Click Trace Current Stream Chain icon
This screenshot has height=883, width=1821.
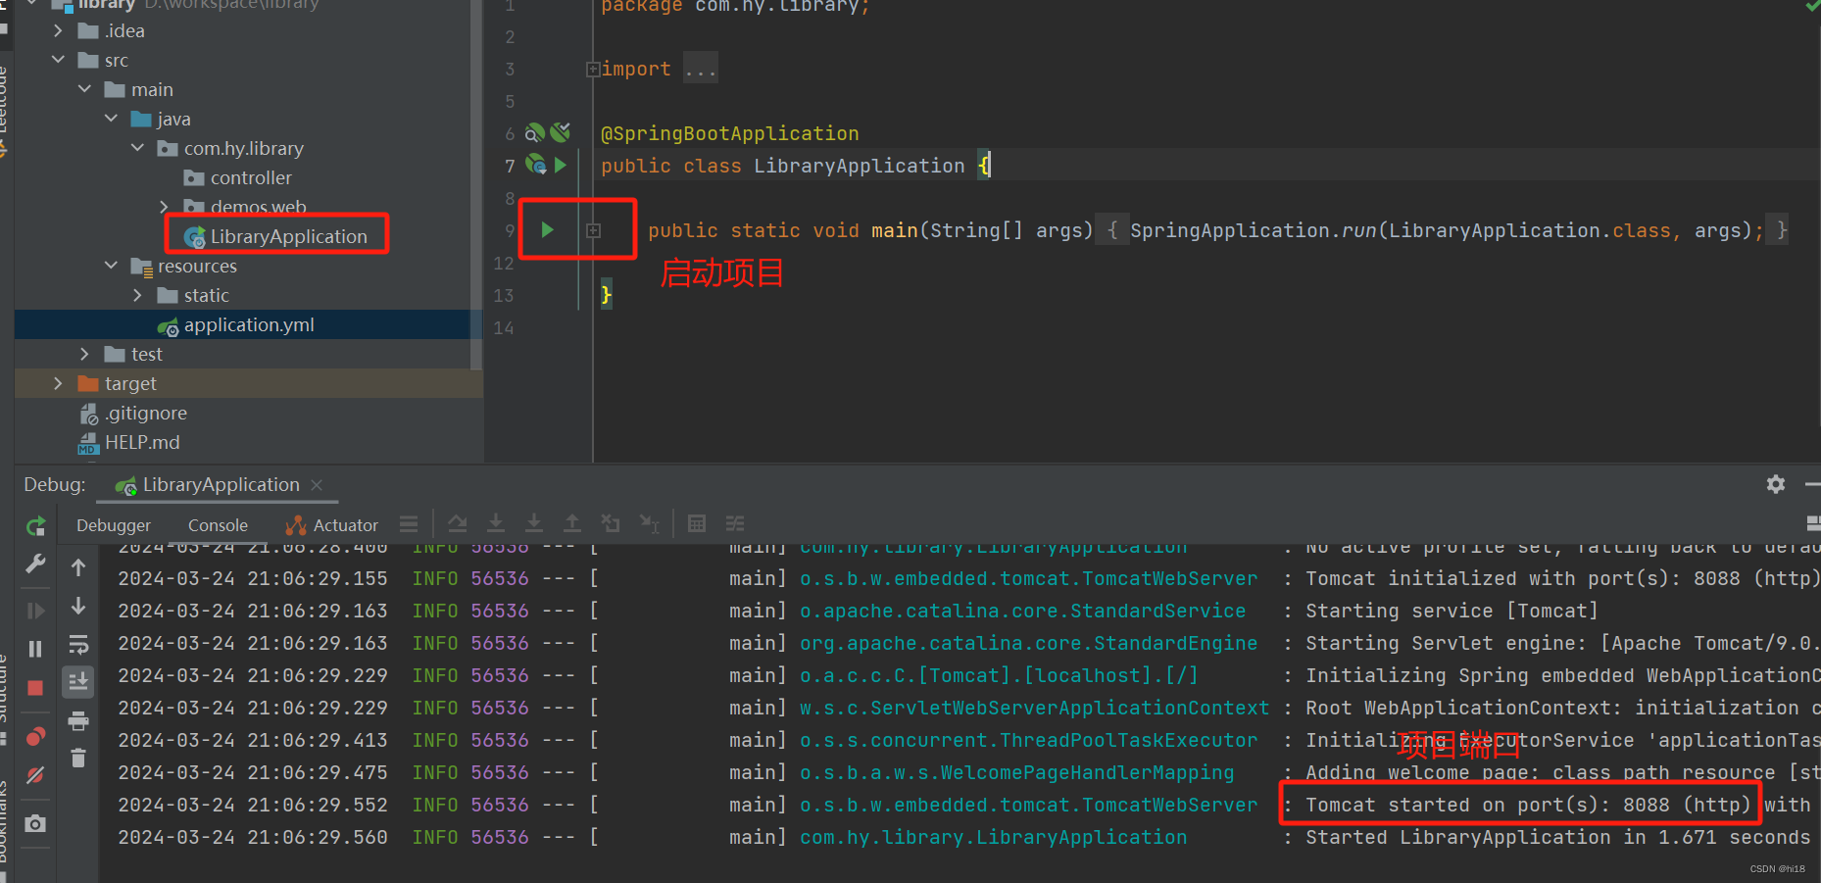coord(735,524)
